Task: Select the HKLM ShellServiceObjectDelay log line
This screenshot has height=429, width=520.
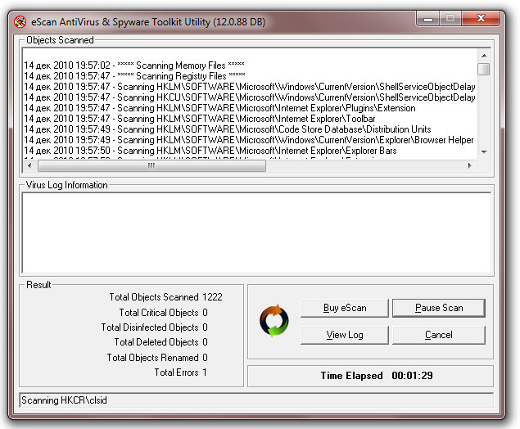Action: (250, 87)
